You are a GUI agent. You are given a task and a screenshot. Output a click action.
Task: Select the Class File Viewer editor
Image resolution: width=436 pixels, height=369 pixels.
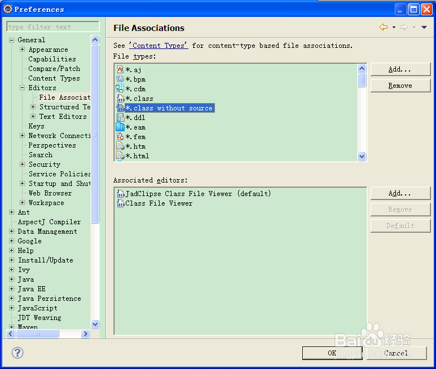(158, 203)
